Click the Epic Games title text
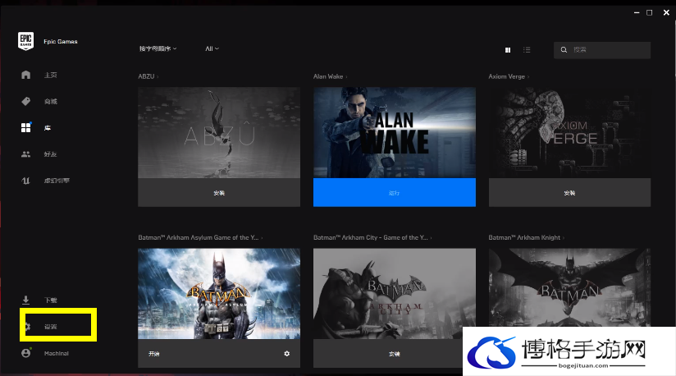 tap(61, 41)
